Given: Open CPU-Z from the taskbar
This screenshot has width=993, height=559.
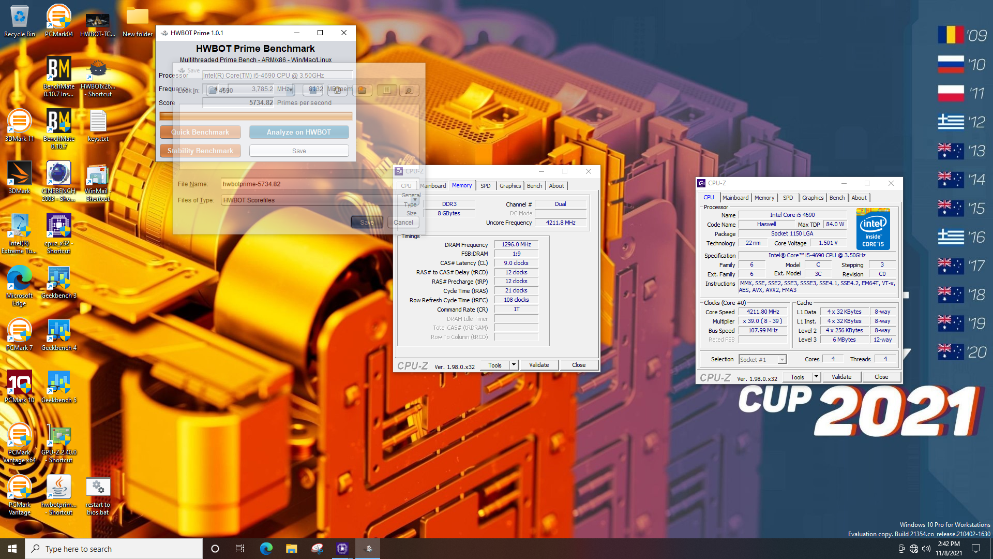Looking at the screenshot, I should coord(342,549).
